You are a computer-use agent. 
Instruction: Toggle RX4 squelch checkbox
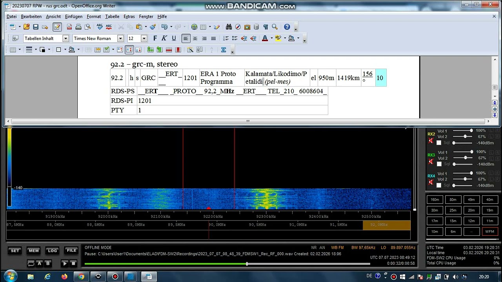click(439, 185)
